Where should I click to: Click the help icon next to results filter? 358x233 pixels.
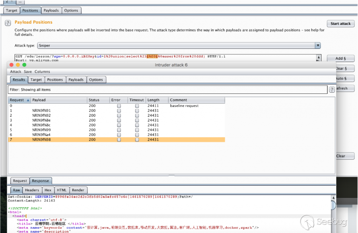[x=332, y=90]
